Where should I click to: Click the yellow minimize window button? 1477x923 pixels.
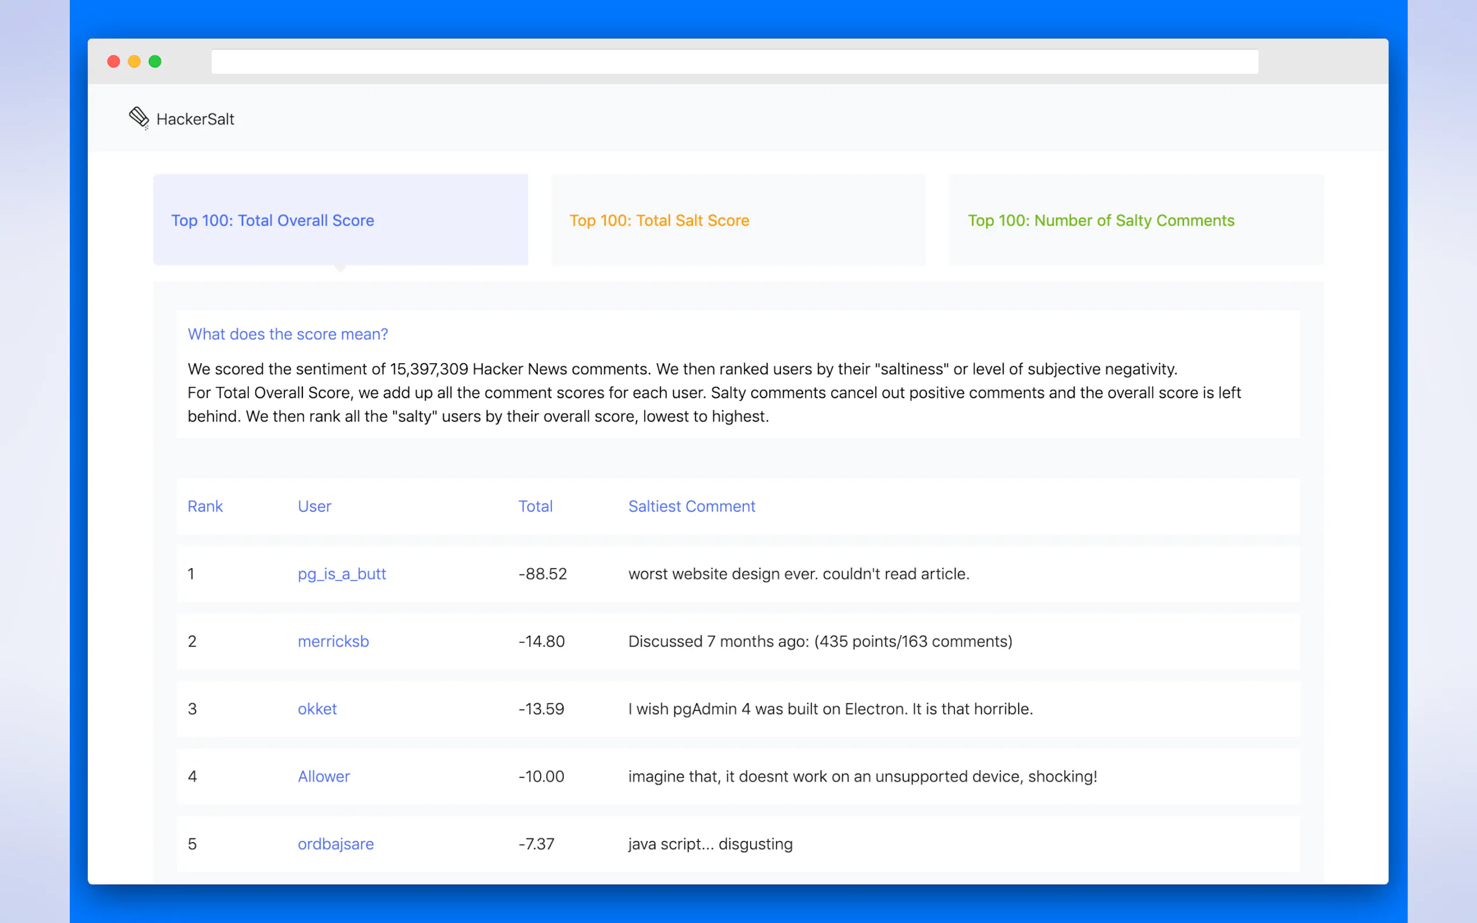click(134, 62)
